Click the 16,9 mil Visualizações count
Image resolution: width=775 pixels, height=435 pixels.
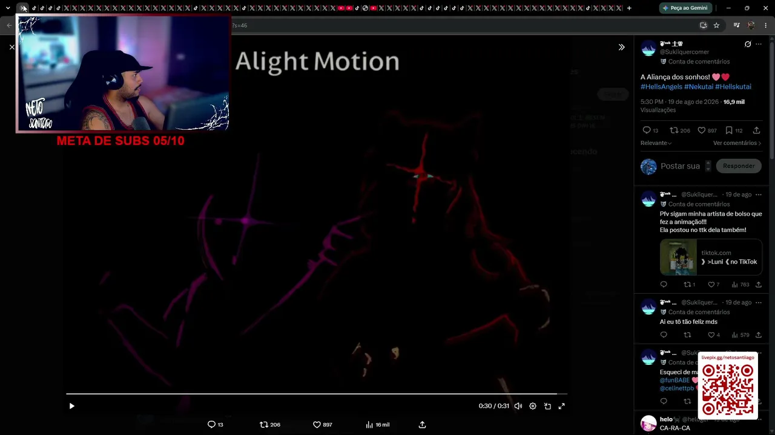click(x=693, y=106)
